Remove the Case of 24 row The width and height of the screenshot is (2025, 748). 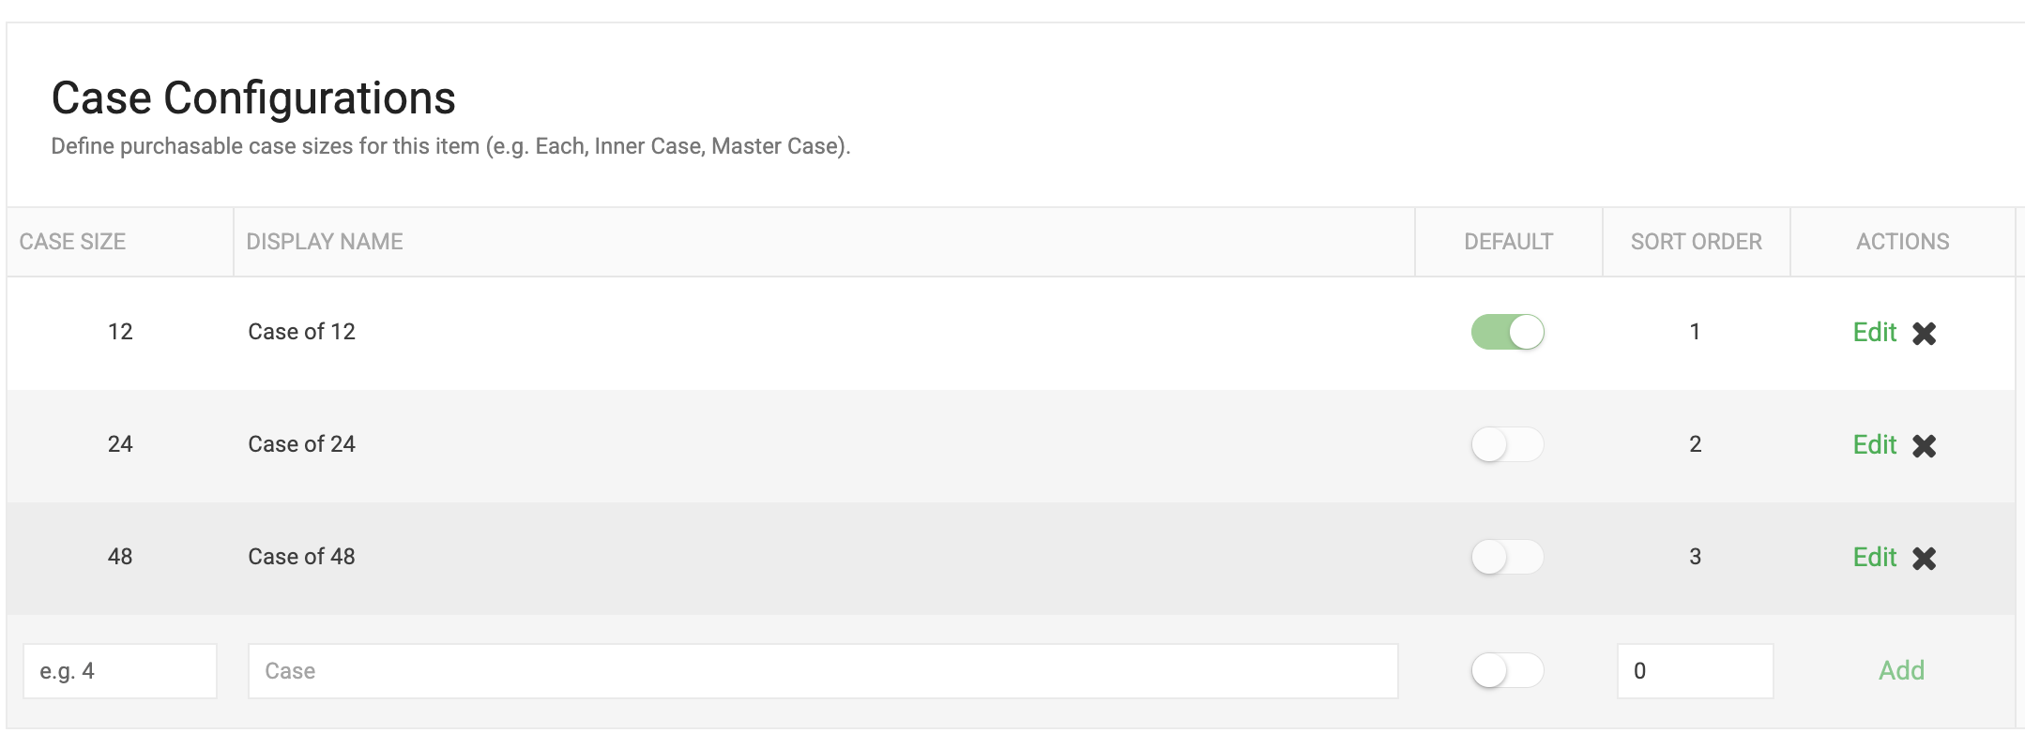click(x=1925, y=445)
